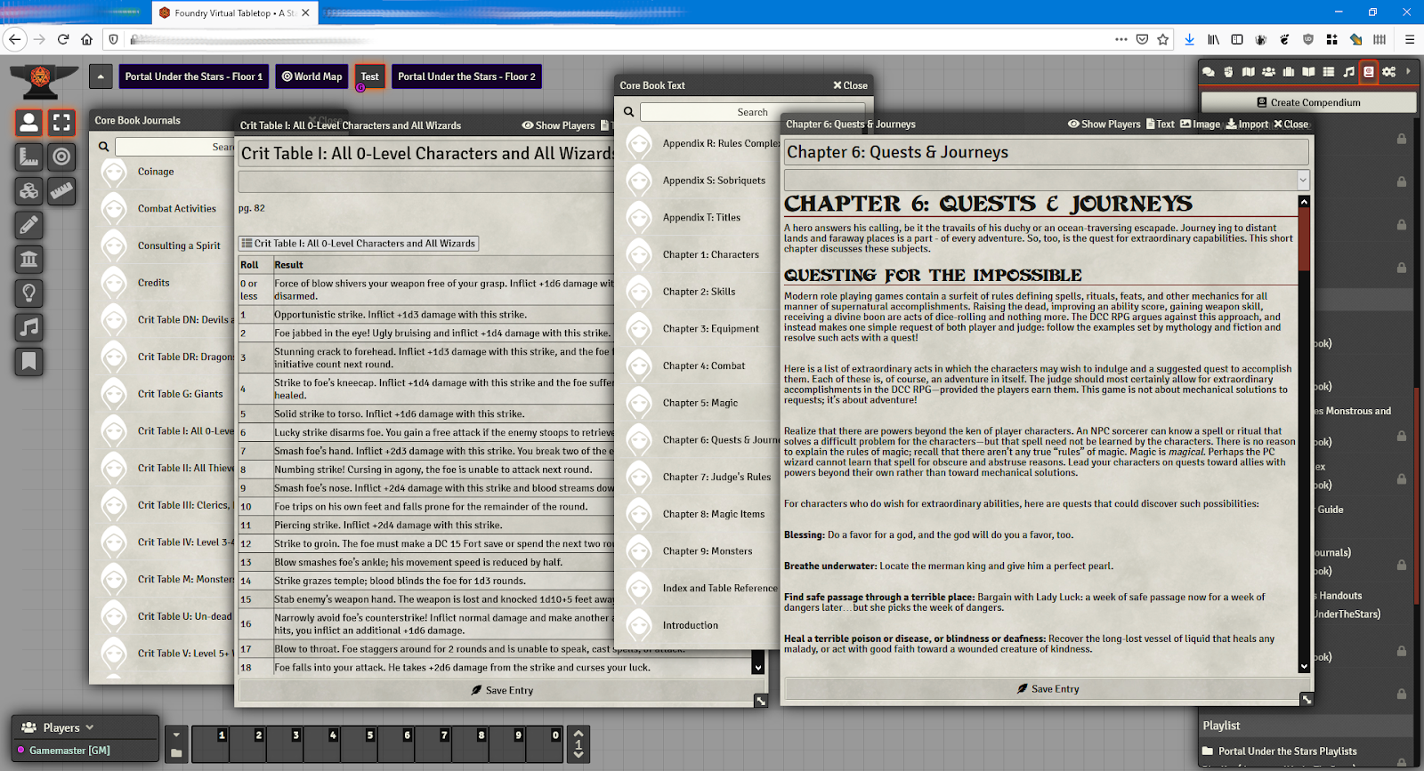Reload the page in Firefox
The width and height of the screenshot is (1424, 771).
(63, 39)
